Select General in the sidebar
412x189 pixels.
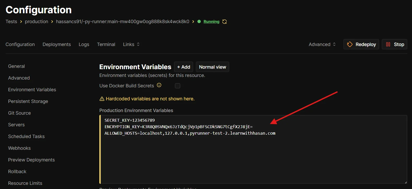pyautogui.click(x=16, y=66)
